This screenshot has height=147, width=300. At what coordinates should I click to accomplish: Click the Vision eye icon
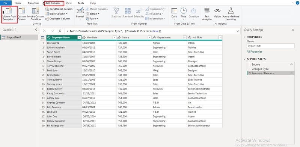(217, 11)
